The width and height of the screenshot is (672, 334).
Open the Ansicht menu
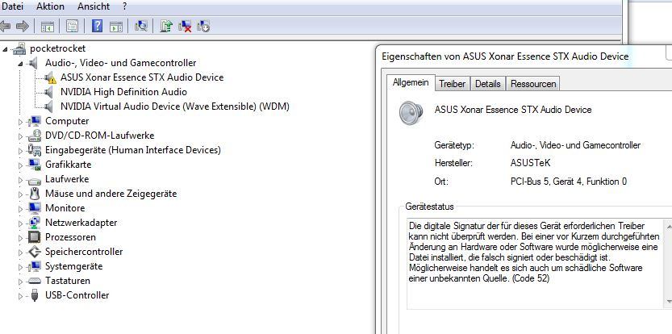(94, 6)
